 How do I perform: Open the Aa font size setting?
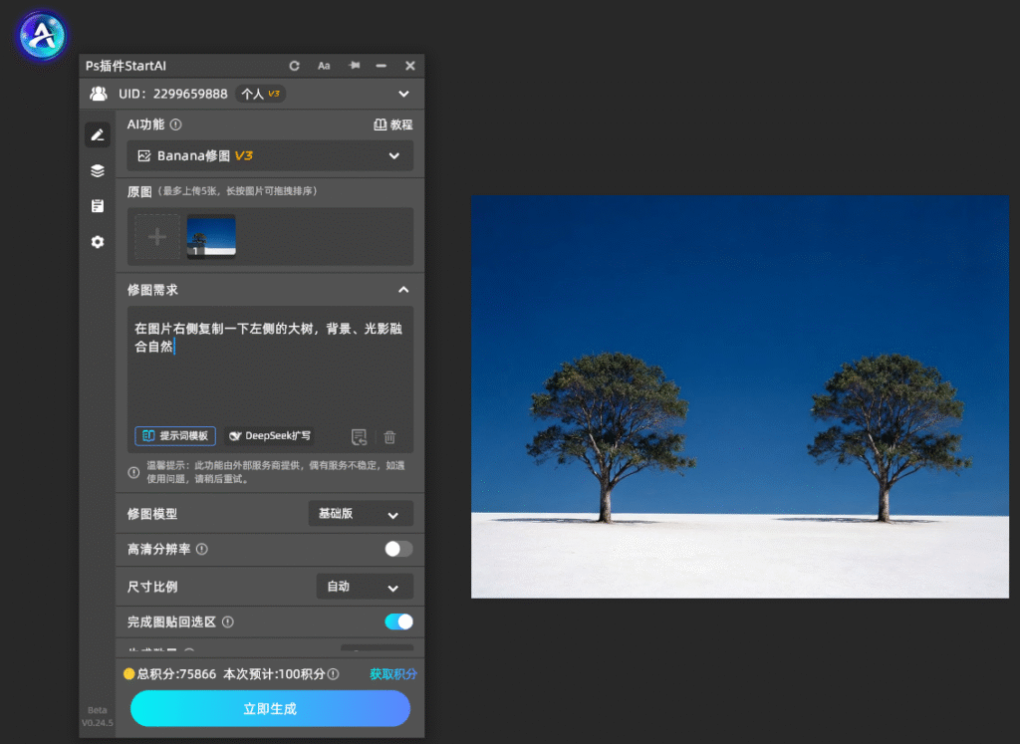(x=324, y=66)
